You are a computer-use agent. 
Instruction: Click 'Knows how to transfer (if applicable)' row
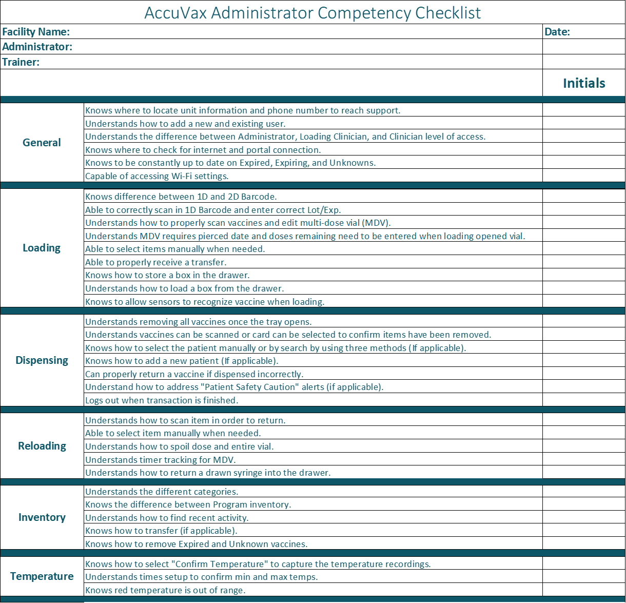(313, 530)
